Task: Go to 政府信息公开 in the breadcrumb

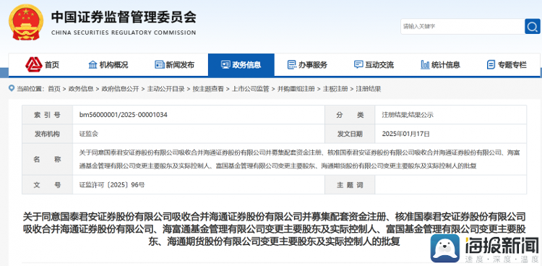Action: 120,89
